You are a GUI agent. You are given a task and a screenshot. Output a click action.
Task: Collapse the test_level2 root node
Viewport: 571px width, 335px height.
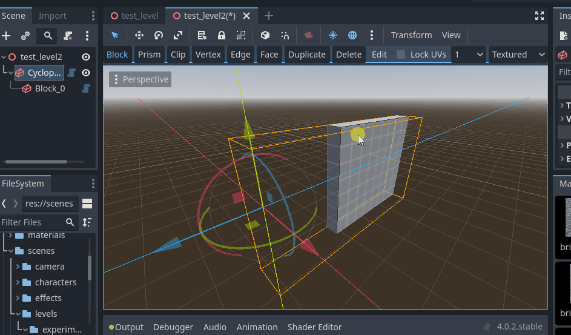[x=4, y=57]
